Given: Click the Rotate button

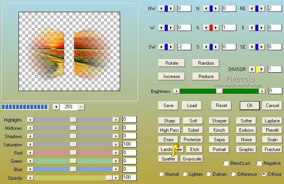Looking at the screenshot, I should [x=171, y=63].
